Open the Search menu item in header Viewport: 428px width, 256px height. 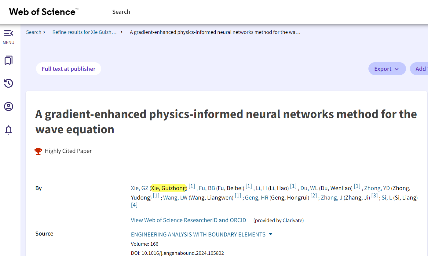[x=121, y=12]
